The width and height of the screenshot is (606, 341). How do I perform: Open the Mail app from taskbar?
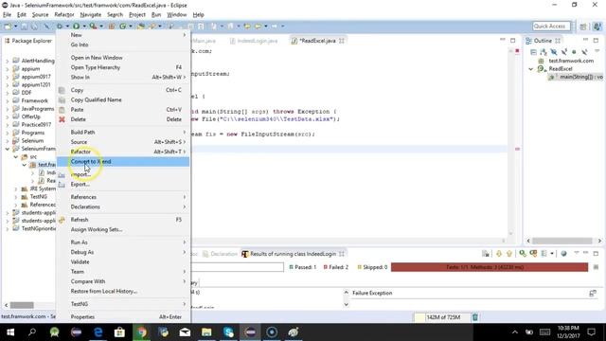185,332
